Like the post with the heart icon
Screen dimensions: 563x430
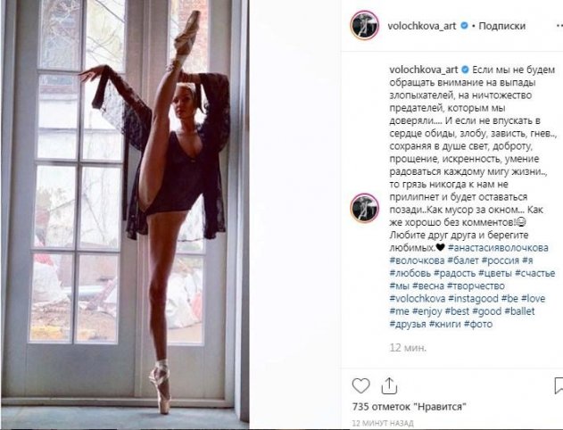click(x=360, y=386)
